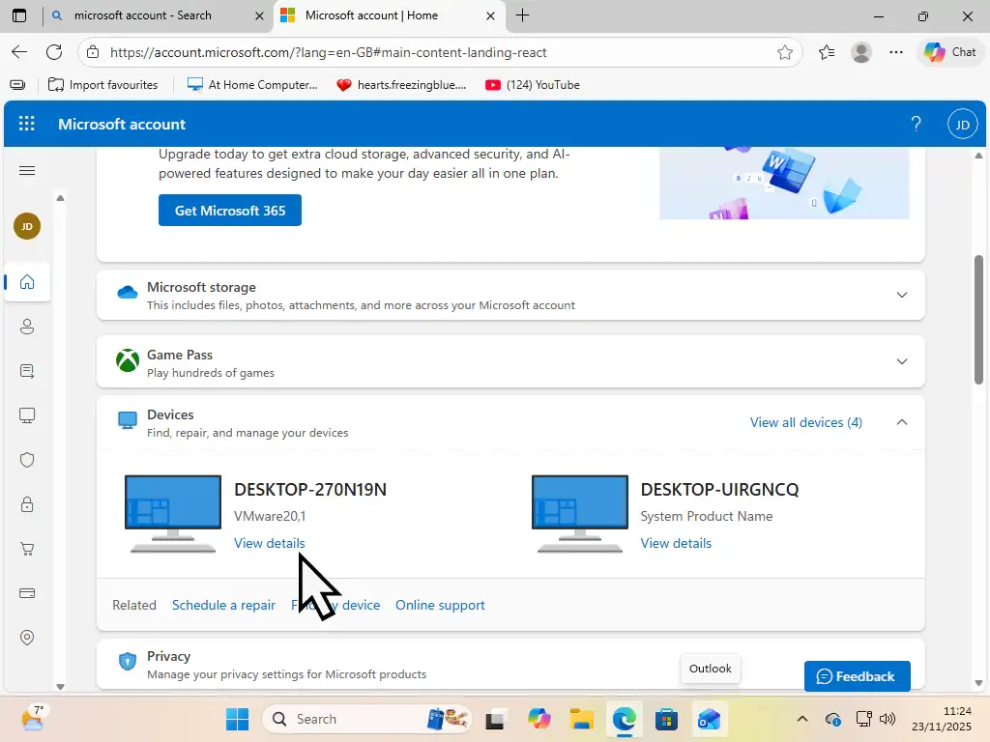This screenshot has height=742, width=990.
Task: Open Security via the lock sidebar icon
Action: (x=26, y=503)
